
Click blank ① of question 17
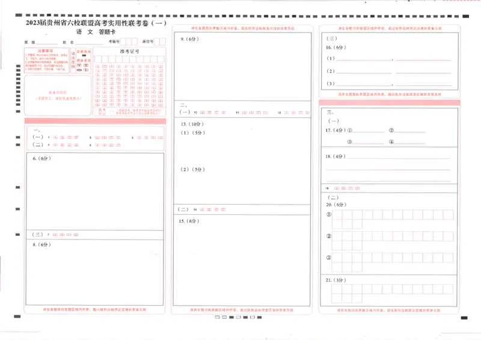coord(368,130)
